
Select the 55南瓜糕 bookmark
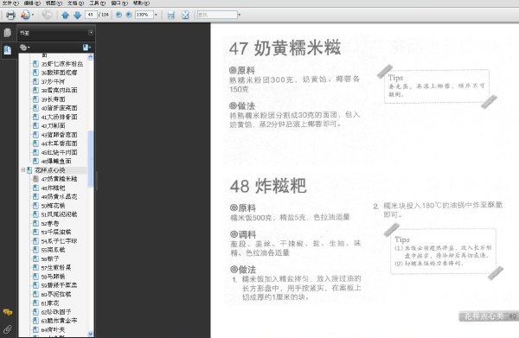tap(53, 250)
